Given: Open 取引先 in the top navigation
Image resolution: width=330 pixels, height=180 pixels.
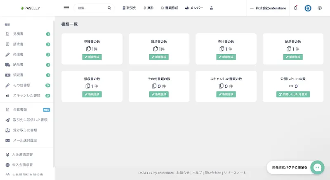Looking at the screenshot, I should (130, 8).
